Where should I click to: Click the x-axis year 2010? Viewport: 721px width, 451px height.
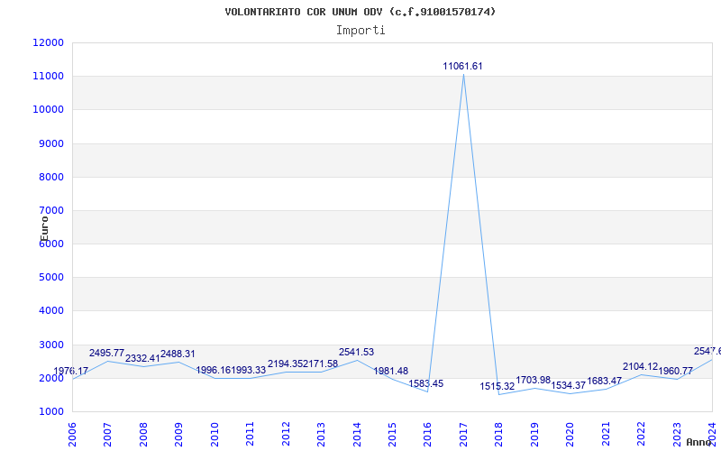[214, 435]
